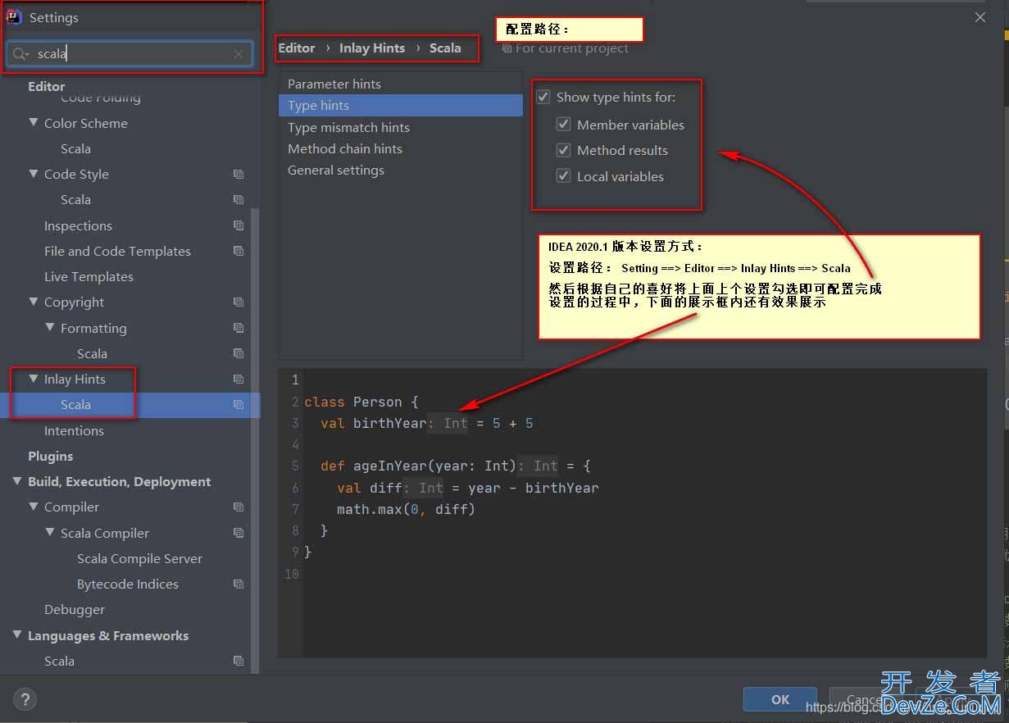Viewport: 1009px width, 723px height.
Task: Select Scala under Languages & Frameworks
Action: (x=59, y=661)
